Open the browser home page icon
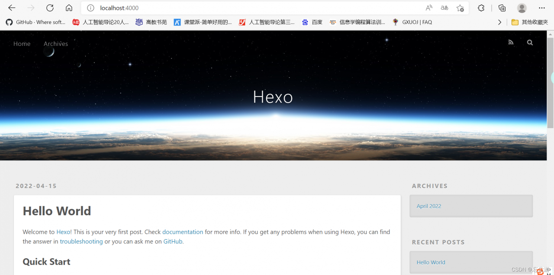Viewport: 554px width, 275px height. [69, 8]
